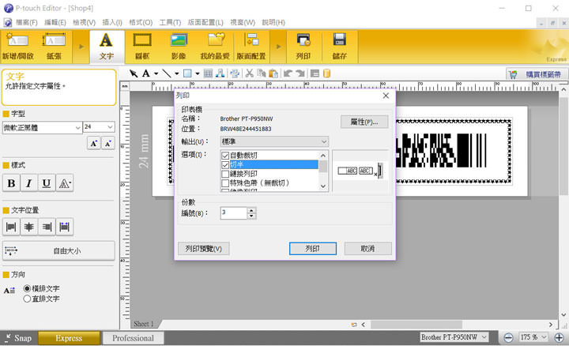Viewport: 569px width, 346px height.
Task: Click the 儲存 save icon
Action: pos(339,47)
